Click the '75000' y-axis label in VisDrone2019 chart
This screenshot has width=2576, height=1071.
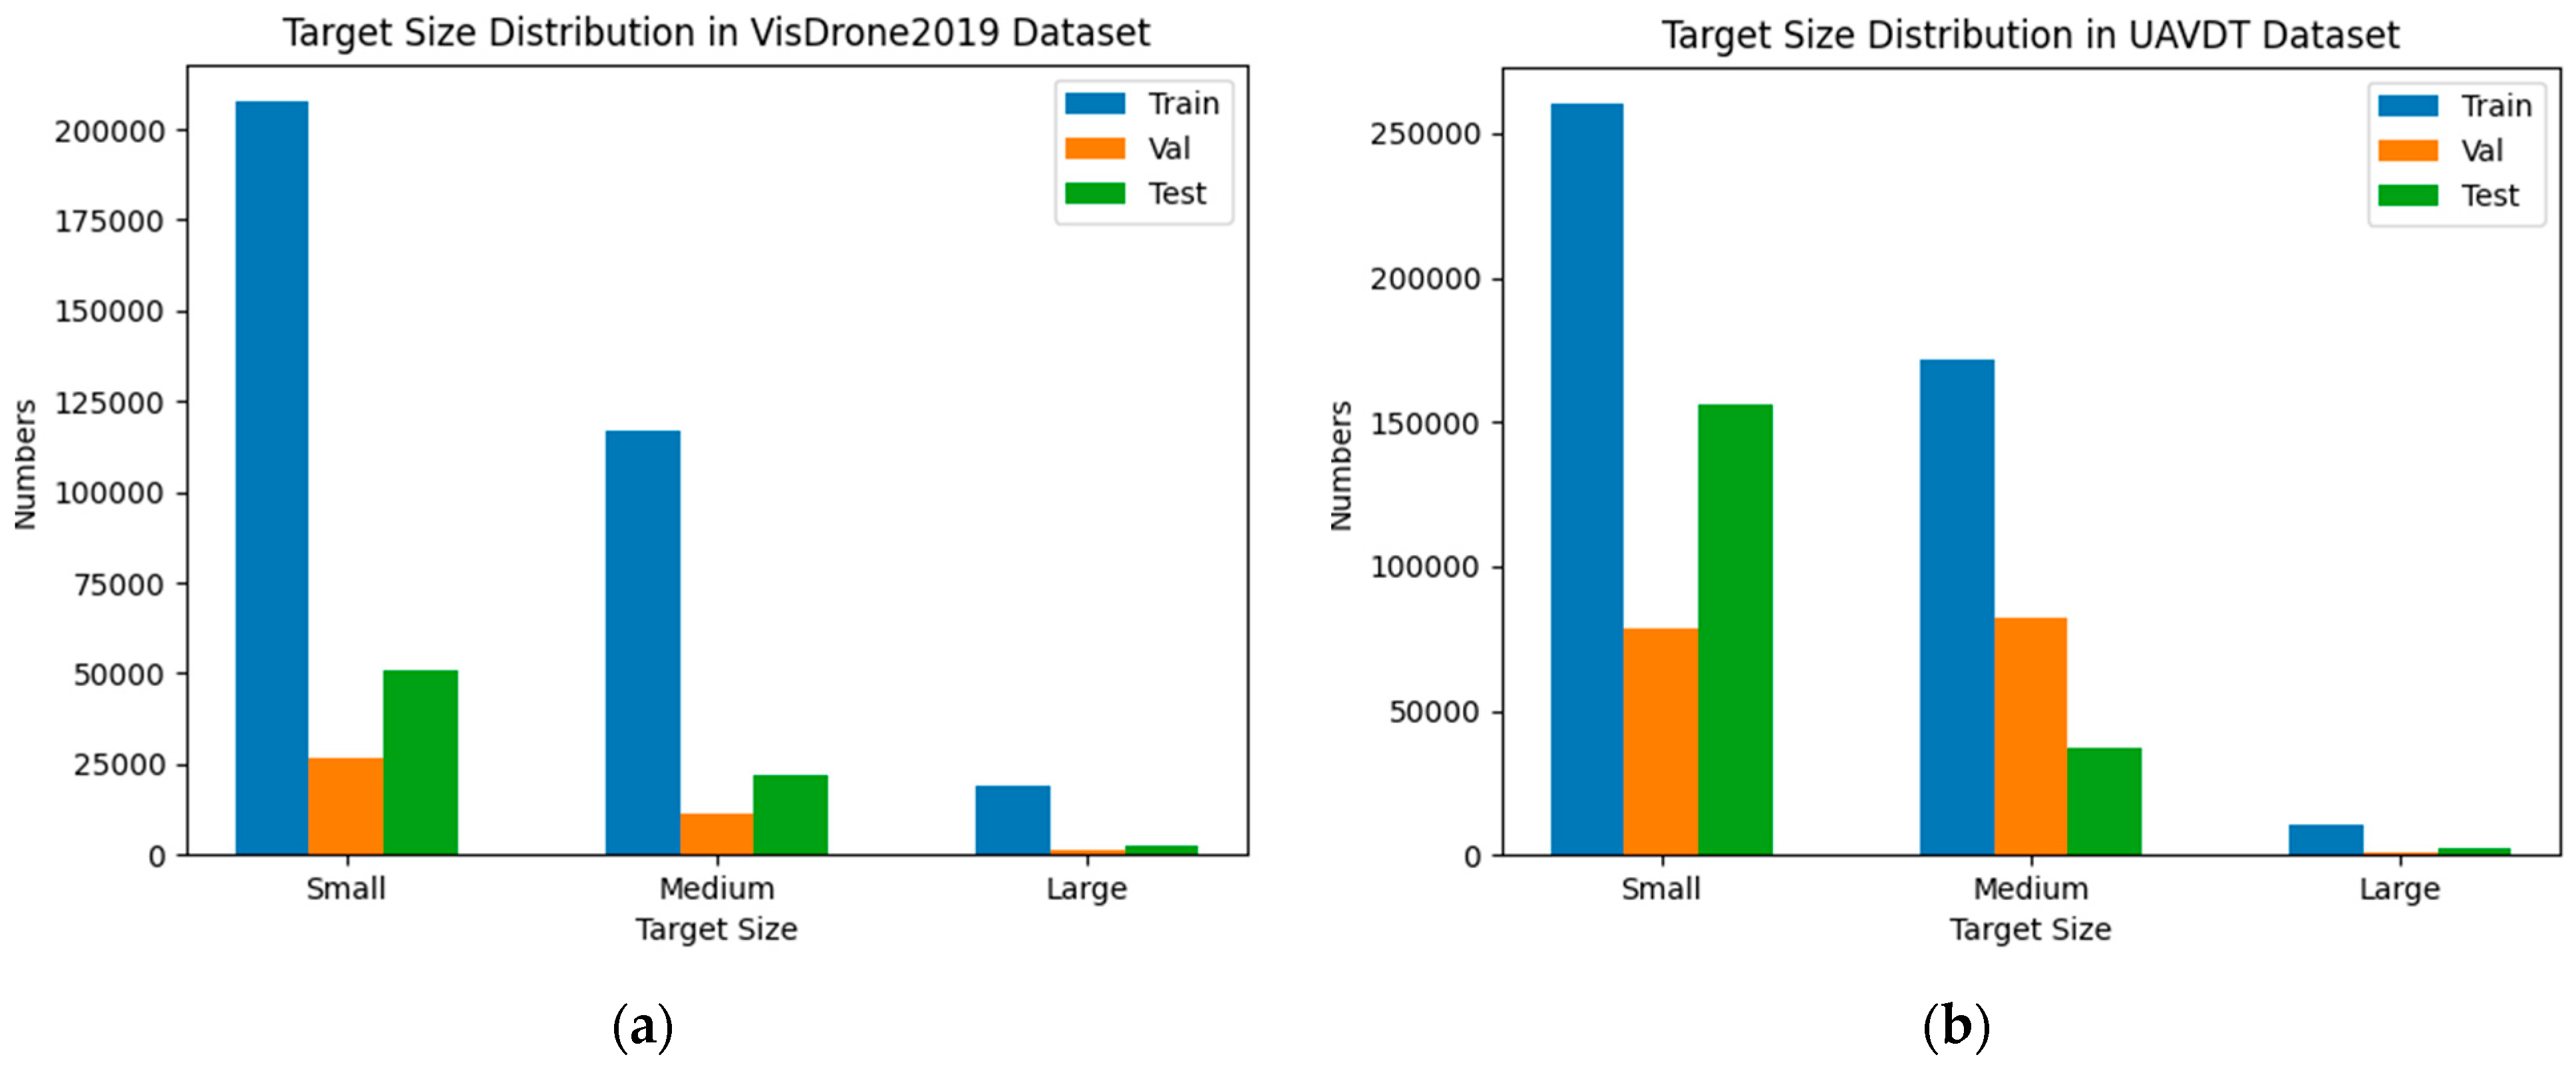pyautogui.click(x=119, y=584)
